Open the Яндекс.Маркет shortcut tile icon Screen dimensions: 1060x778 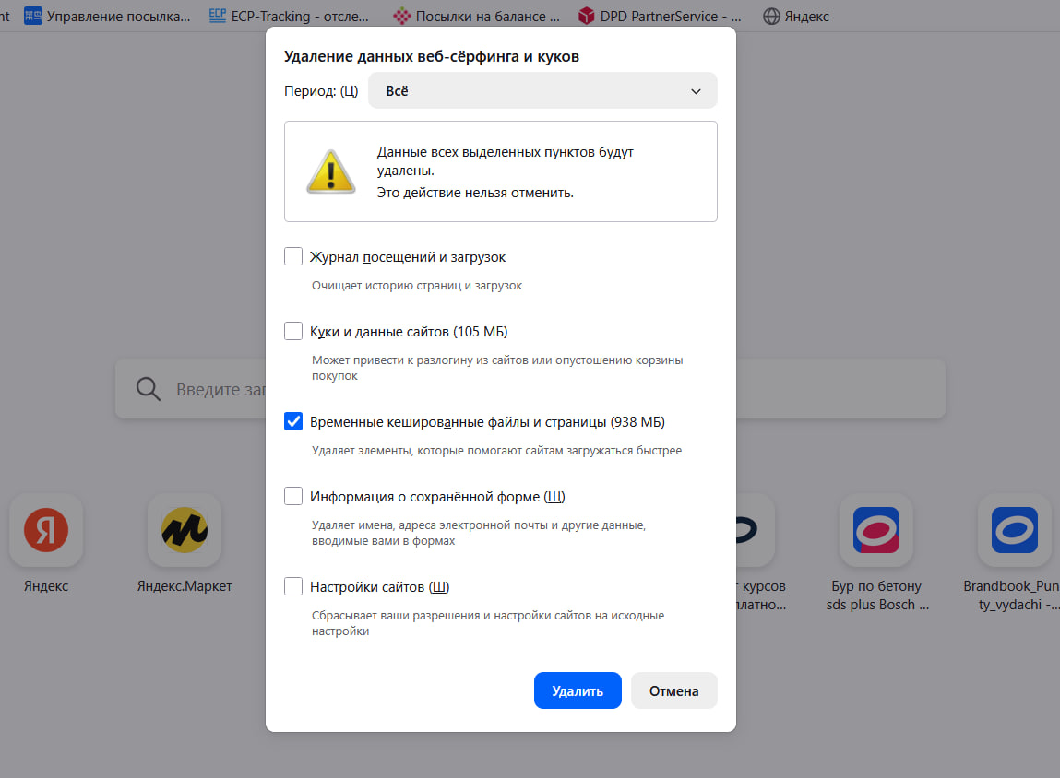[x=185, y=530]
